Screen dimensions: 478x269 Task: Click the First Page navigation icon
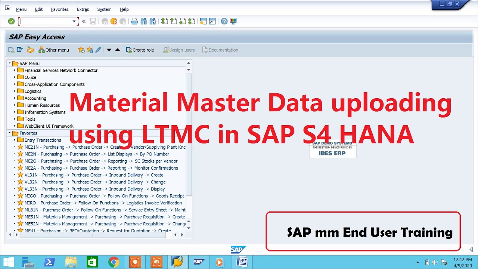tap(165, 21)
